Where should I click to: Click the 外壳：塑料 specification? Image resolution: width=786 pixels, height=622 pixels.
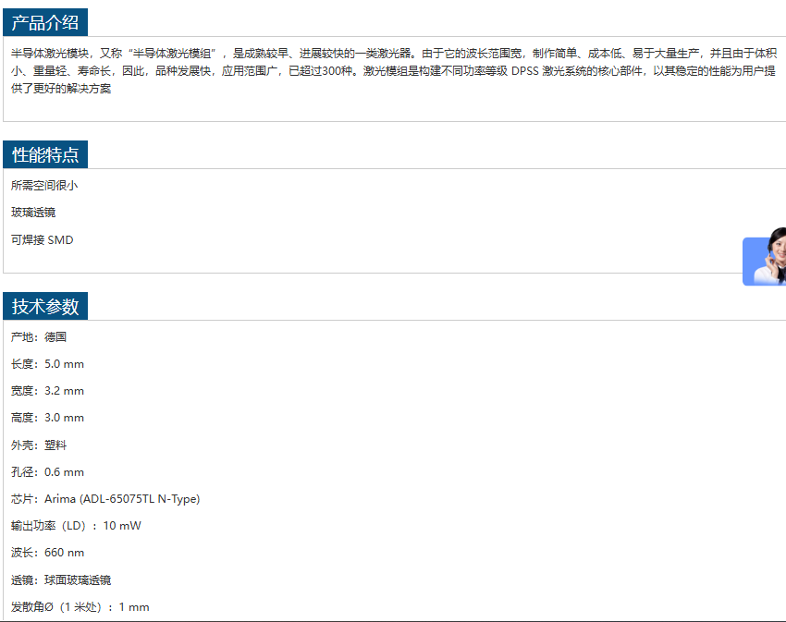[x=39, y=445]
